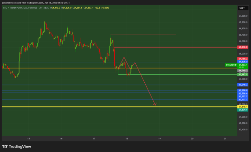Click the yellow 61,848.4 price label
This screenshot has width=251, height=152.
(243, 107)
